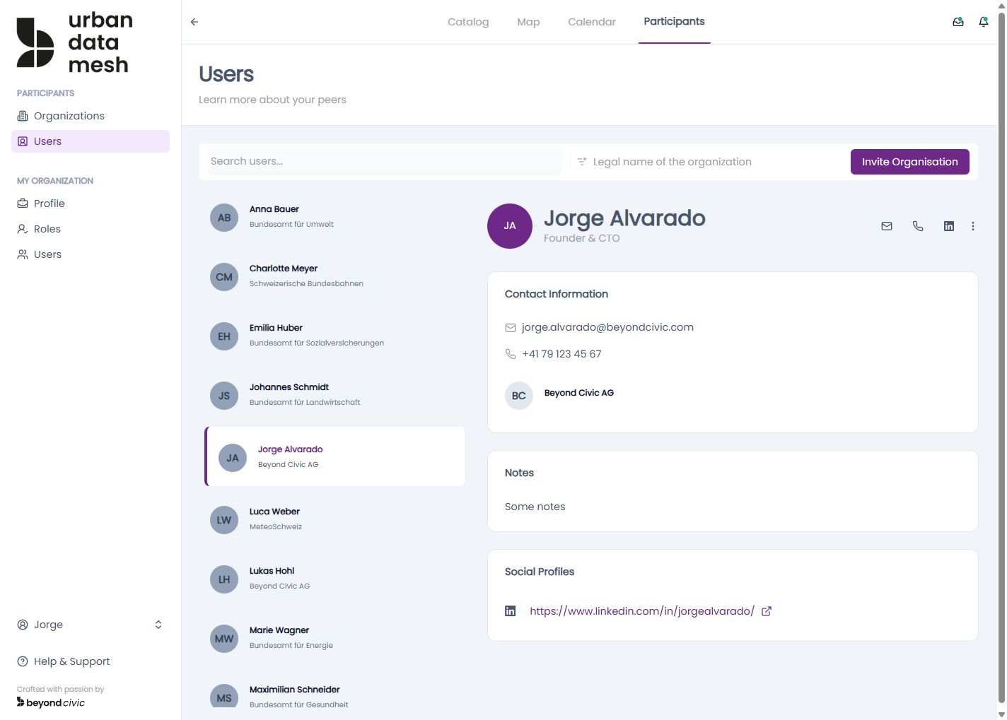The image size is (1007, 720).
Task: Open the inbox icon in top bar
Action: click(958, 22)
